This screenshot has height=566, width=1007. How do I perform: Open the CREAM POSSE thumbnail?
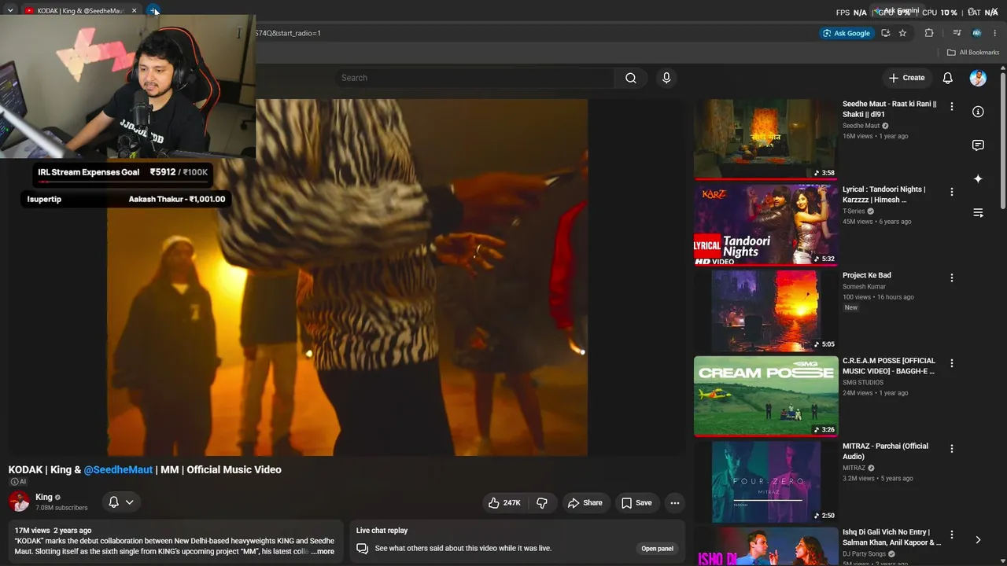[765, 396]
